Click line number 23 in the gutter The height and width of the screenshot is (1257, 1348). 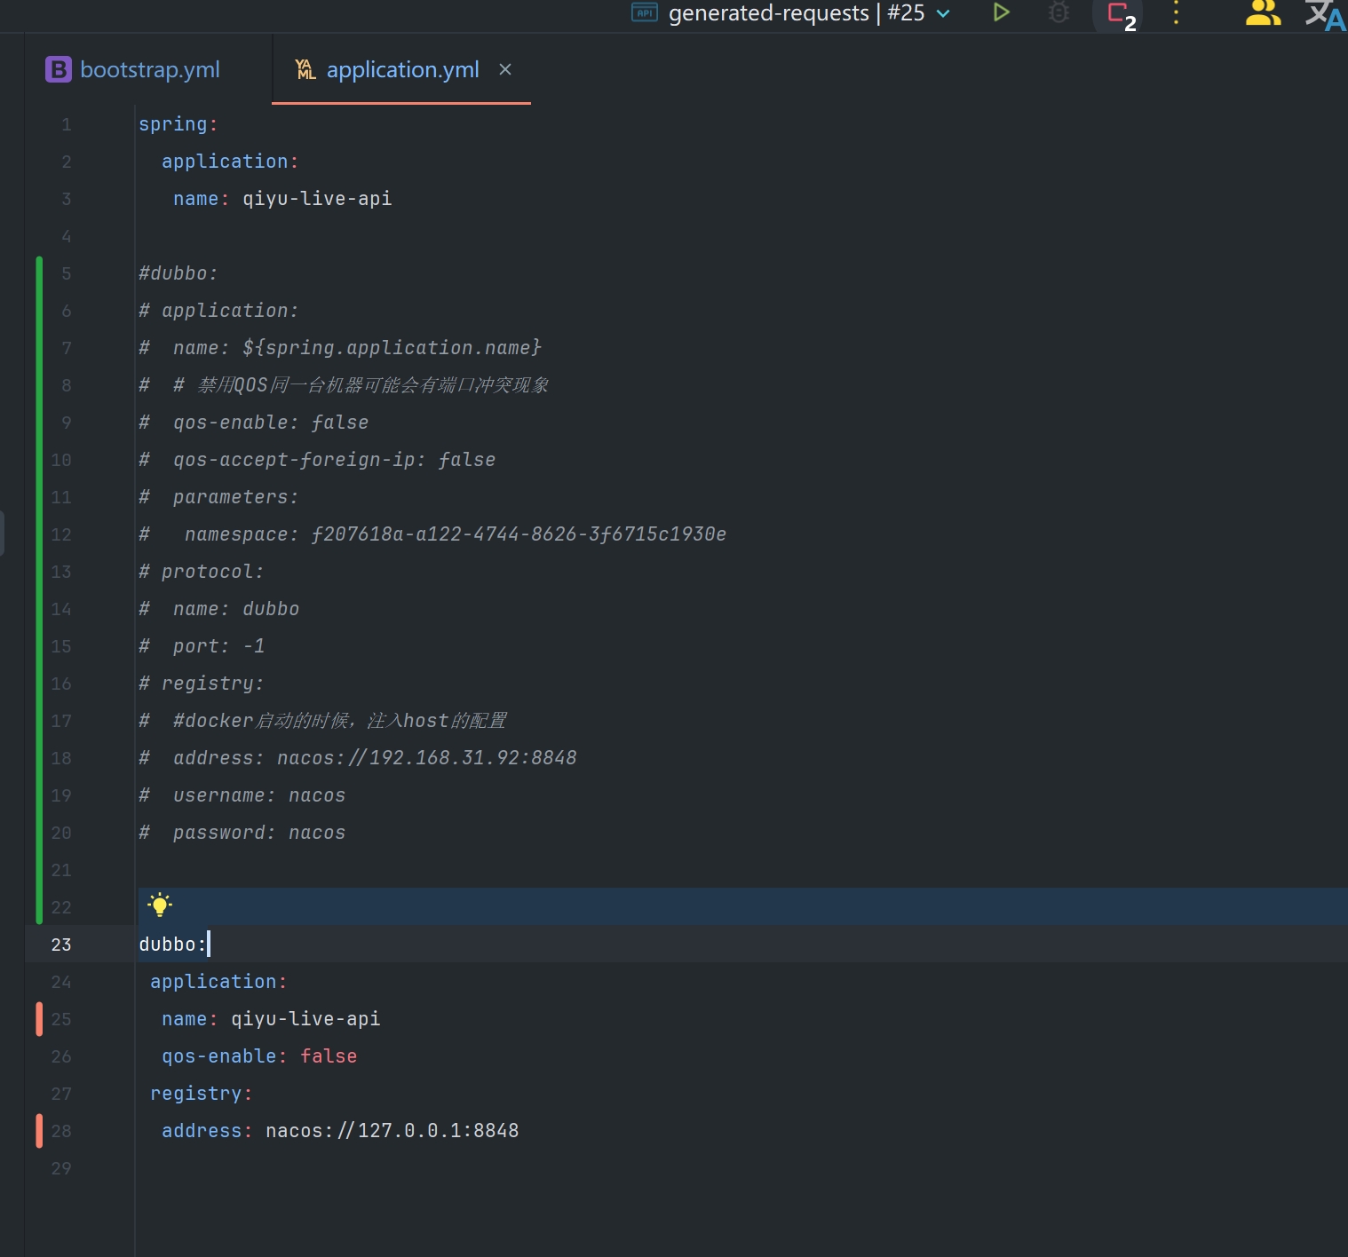[60, 945]
